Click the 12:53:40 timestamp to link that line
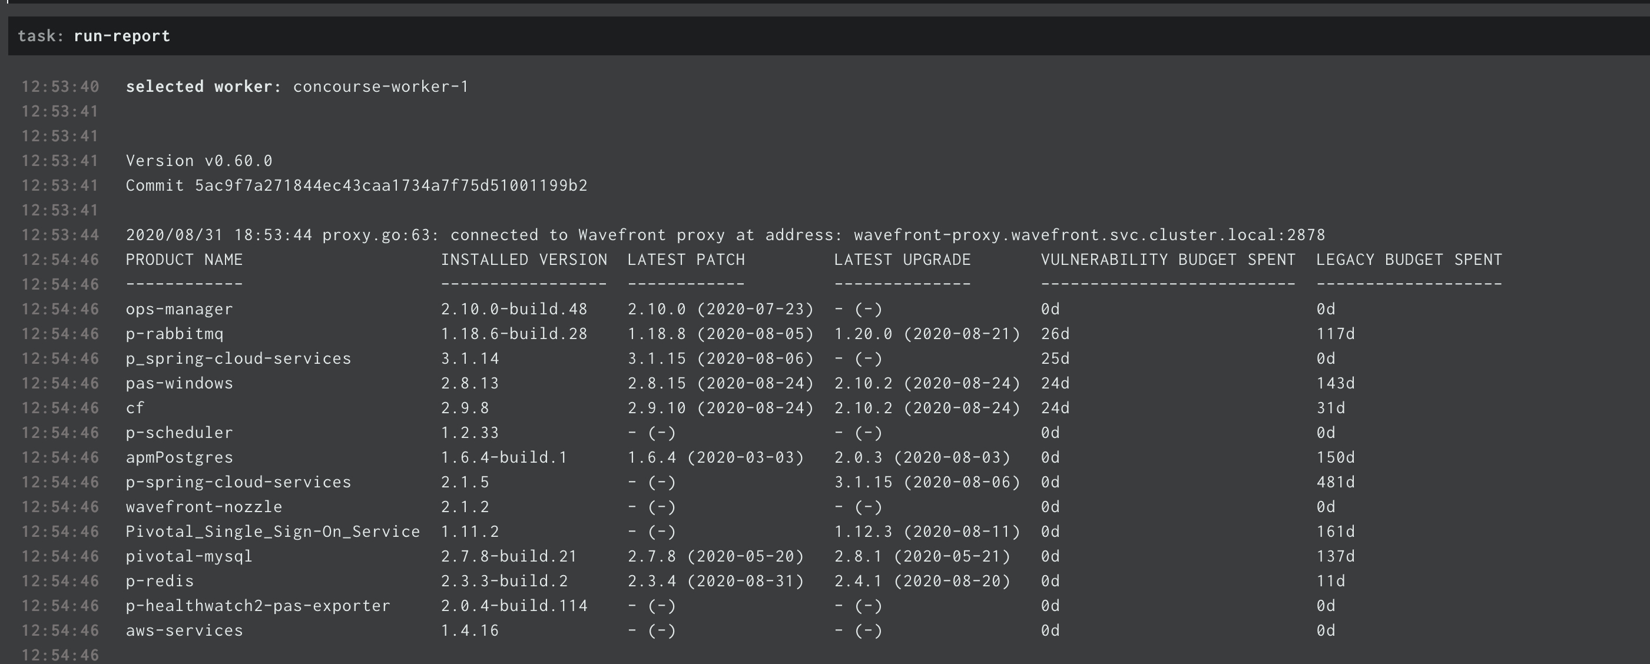This screenshot has width=1650, height=664. tap(59, 86)
